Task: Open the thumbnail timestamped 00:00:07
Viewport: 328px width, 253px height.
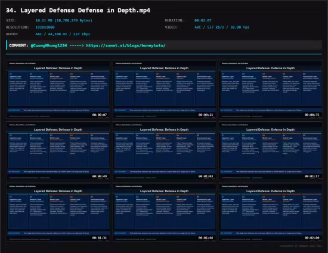Action: click(58, 90)
